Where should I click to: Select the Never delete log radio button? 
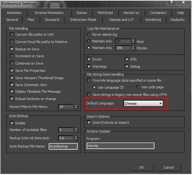coord(89,34)
